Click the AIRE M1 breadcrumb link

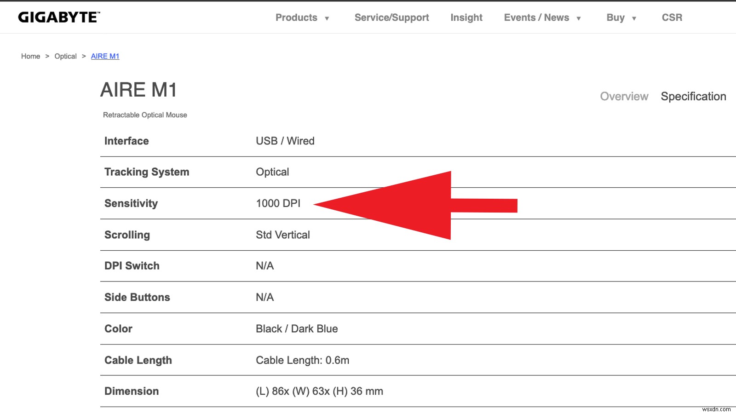tap(105, 56)
